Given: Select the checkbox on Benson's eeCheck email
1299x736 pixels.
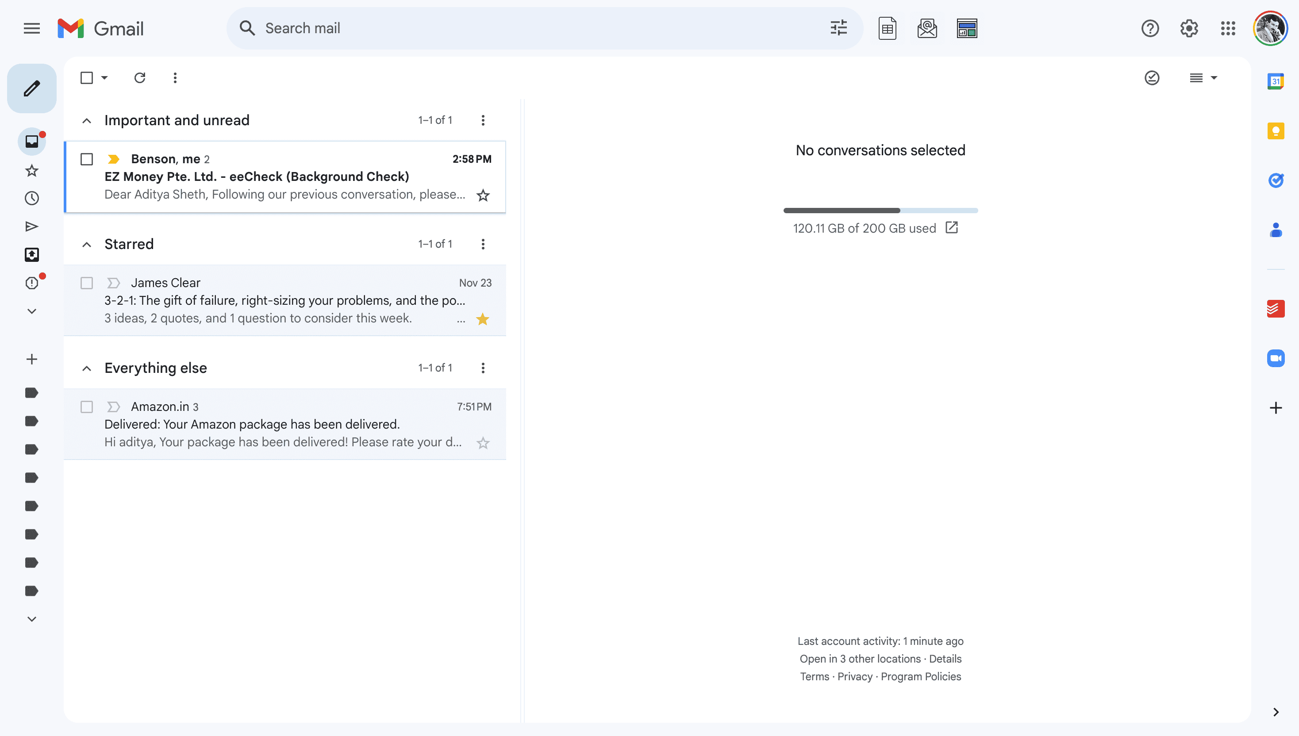Looking at the screenshot, I should coord(86,159).
